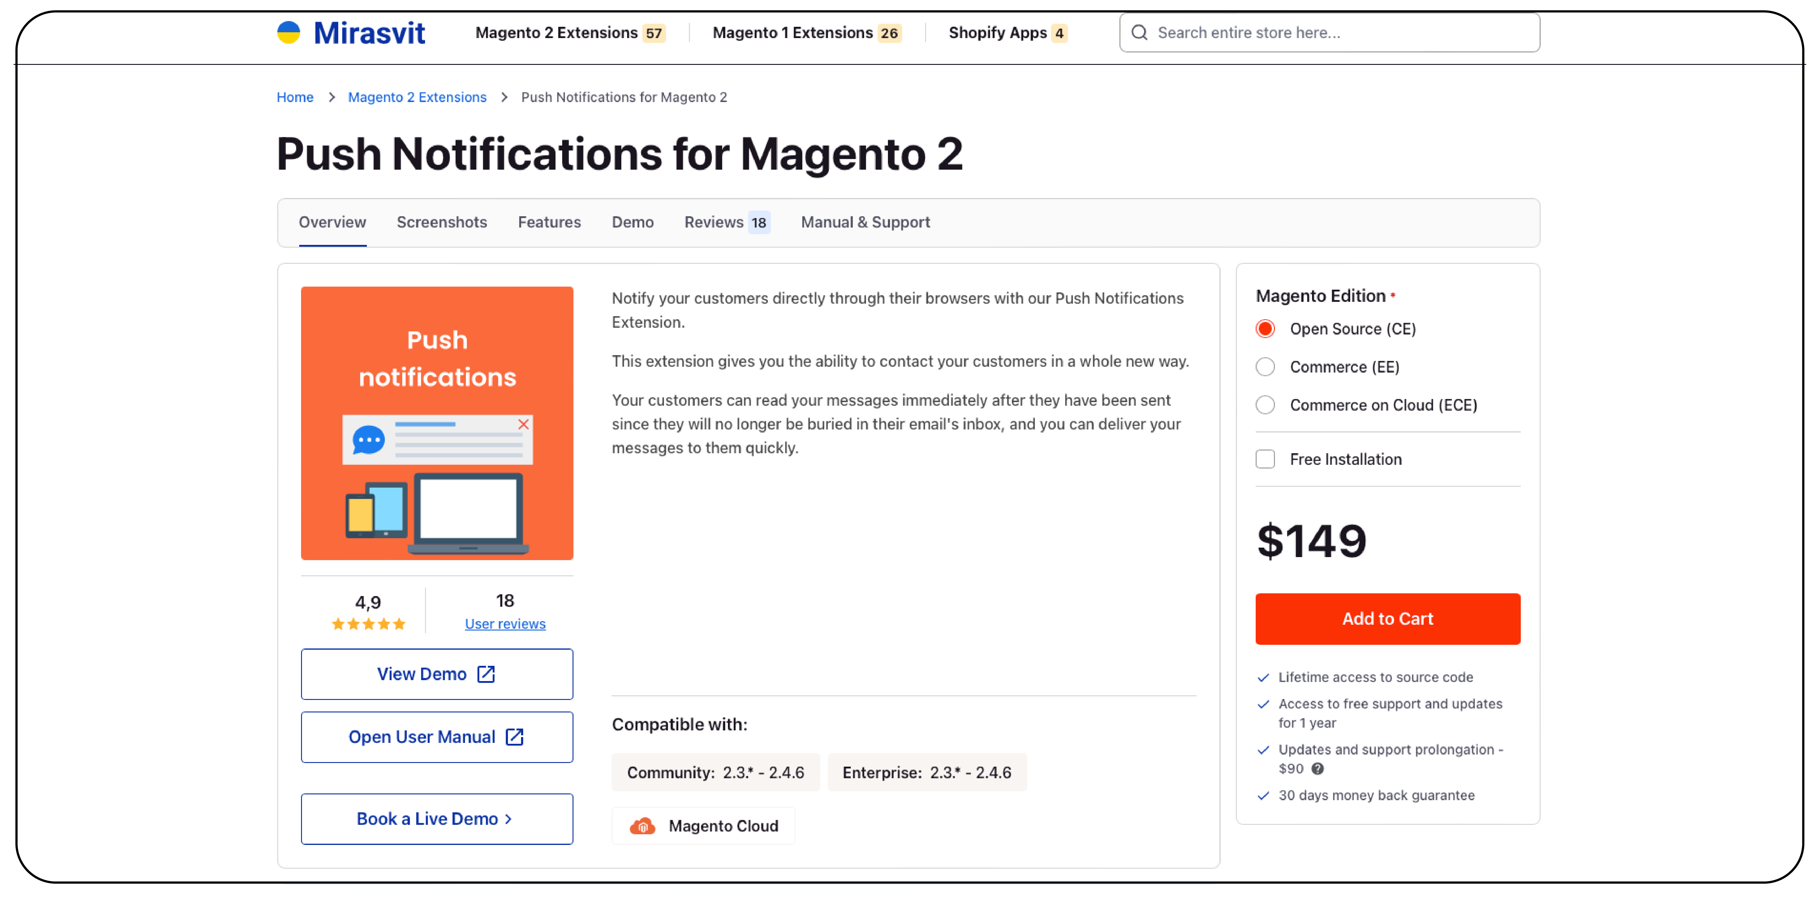Click the five star rating icons
Viewport: 1820px width, 897px height.
[x=369, y=624]
